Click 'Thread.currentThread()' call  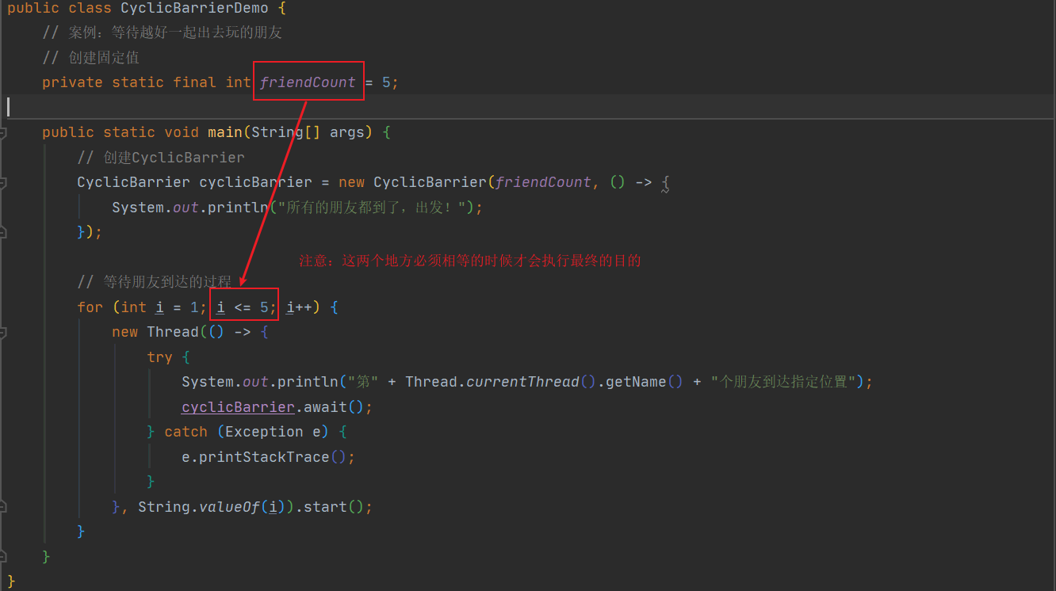(x=500, y=382)
